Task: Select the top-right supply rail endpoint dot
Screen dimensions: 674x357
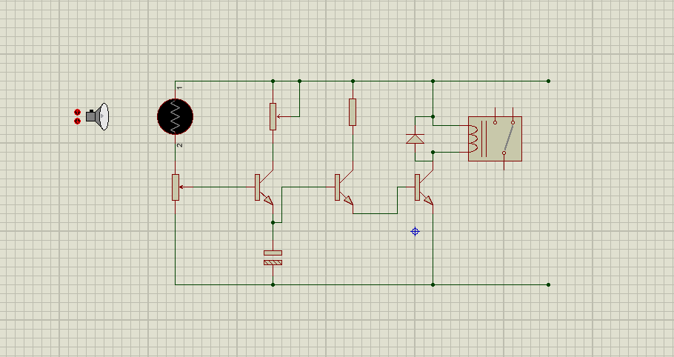Action: (x=548, y=81)
